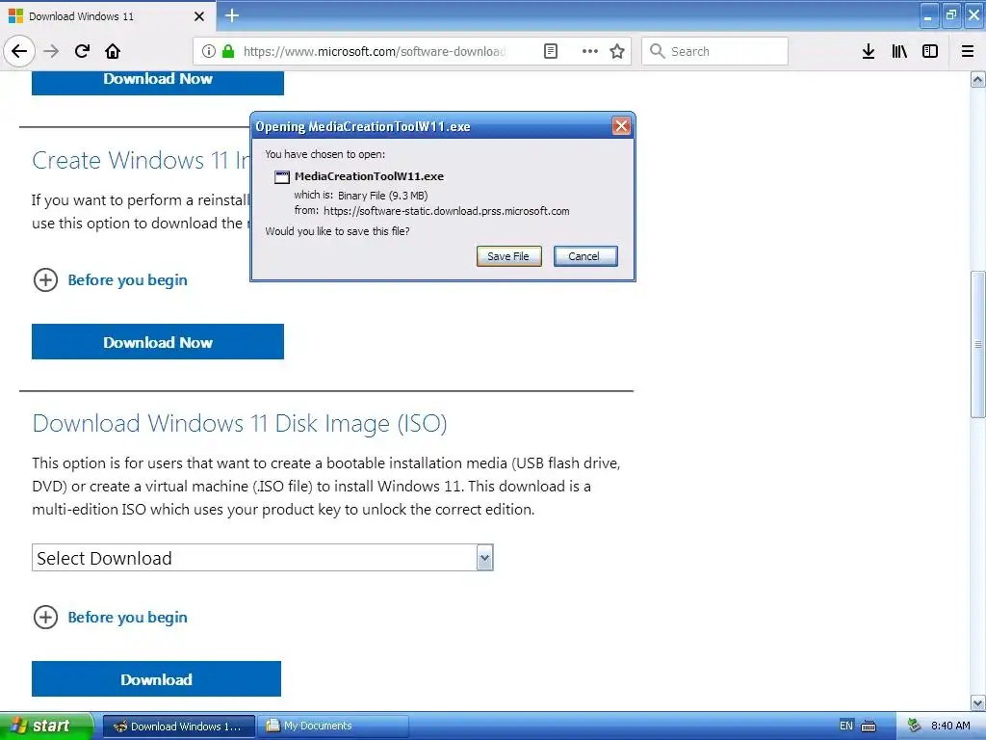Open the downloads arrow panel
The height and width of the screenshot is (740, 986).
(x=869, y=51)
